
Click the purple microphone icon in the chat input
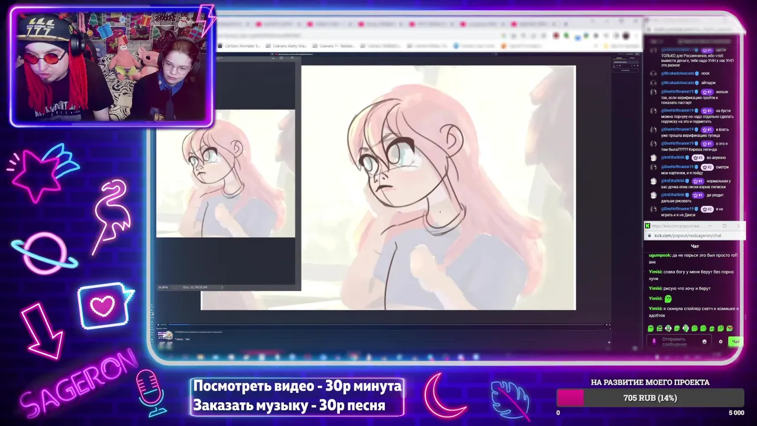[654, 341]
